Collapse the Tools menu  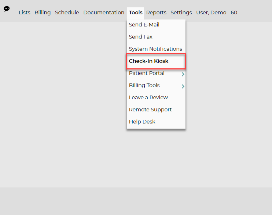click(136, 12)
